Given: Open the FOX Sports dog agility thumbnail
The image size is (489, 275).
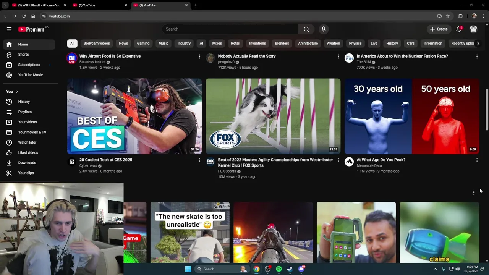Looking at the screenshot, I should (x=273, y=116).
